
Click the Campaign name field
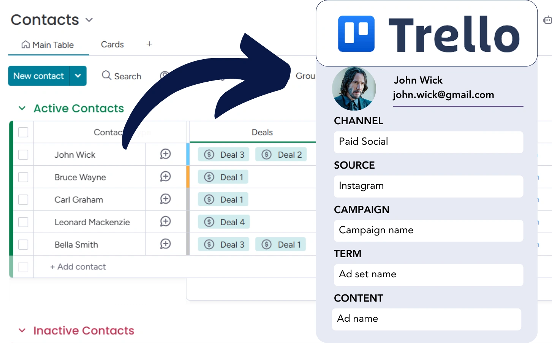coord(429,231)
